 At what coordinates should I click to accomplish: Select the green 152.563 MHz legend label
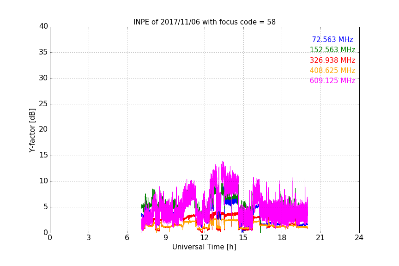[332, 49]
